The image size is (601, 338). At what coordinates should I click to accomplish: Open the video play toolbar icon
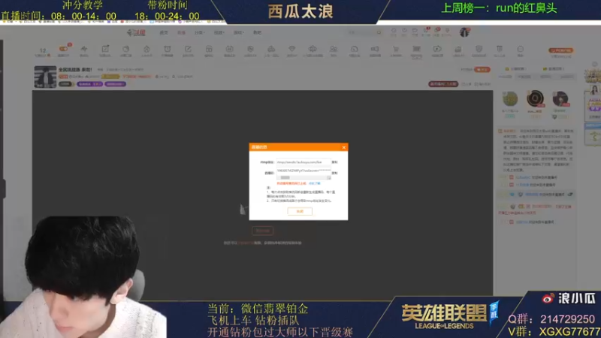pyautogui.click(x=437, y=49)
